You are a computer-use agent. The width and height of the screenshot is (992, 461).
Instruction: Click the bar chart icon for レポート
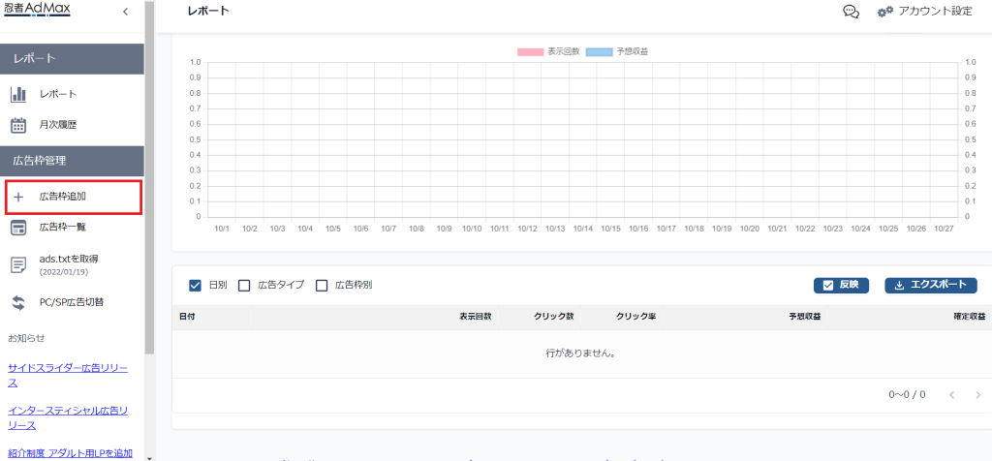pos(18,94)
